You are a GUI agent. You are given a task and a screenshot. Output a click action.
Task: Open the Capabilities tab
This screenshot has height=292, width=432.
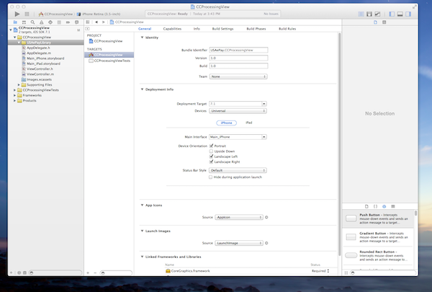pos(172,28)
